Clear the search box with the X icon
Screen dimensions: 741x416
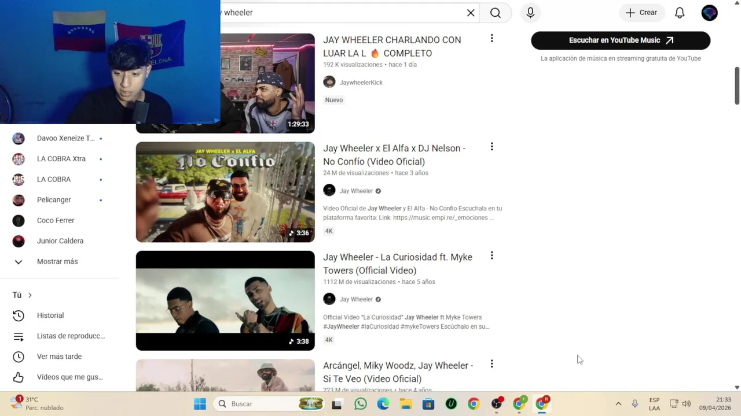471,13
